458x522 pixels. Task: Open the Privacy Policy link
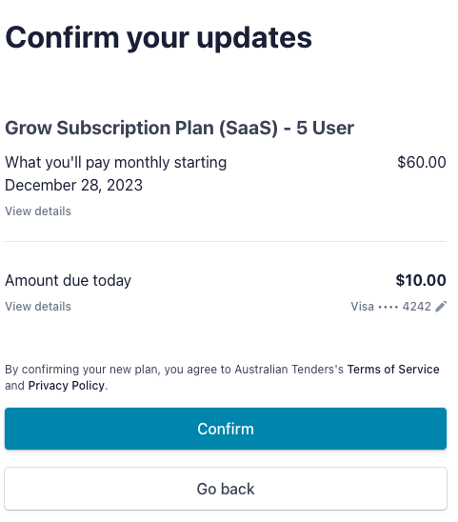click(x=67, y=385)
